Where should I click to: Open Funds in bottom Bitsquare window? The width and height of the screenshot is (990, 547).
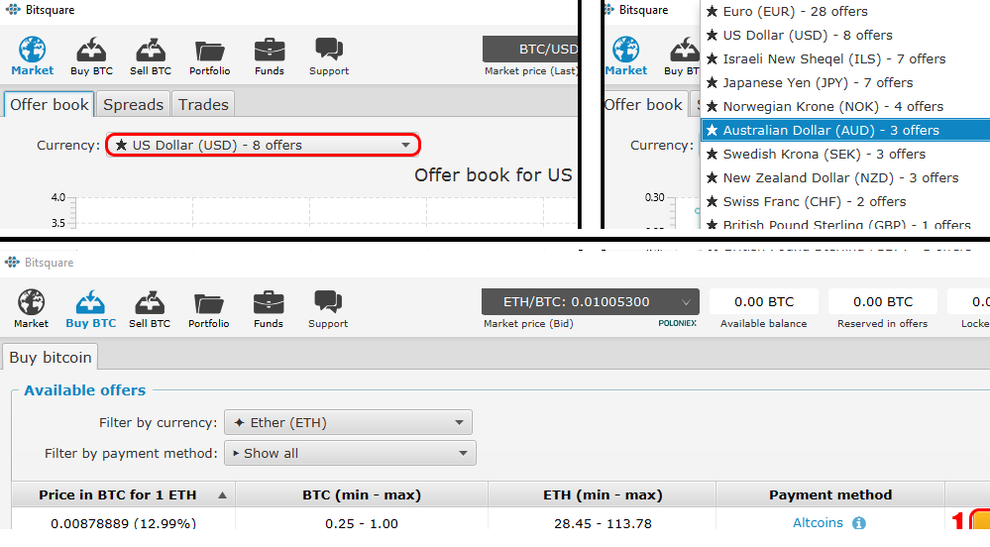pos(269,309)
